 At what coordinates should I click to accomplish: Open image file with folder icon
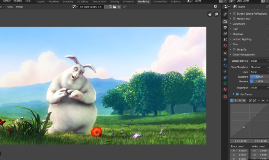(x=115, y=7)
